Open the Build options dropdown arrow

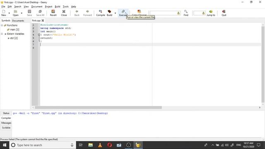[115, 13]
